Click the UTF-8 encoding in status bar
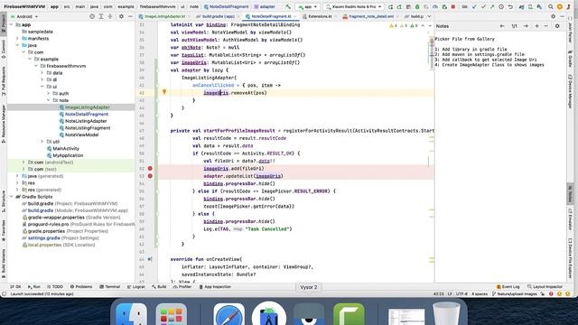This screenshot has width=578, height=325. point(461,294)
